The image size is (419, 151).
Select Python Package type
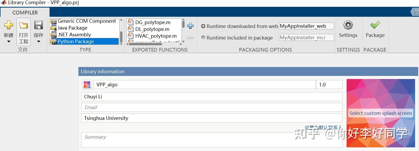point(76,41)
